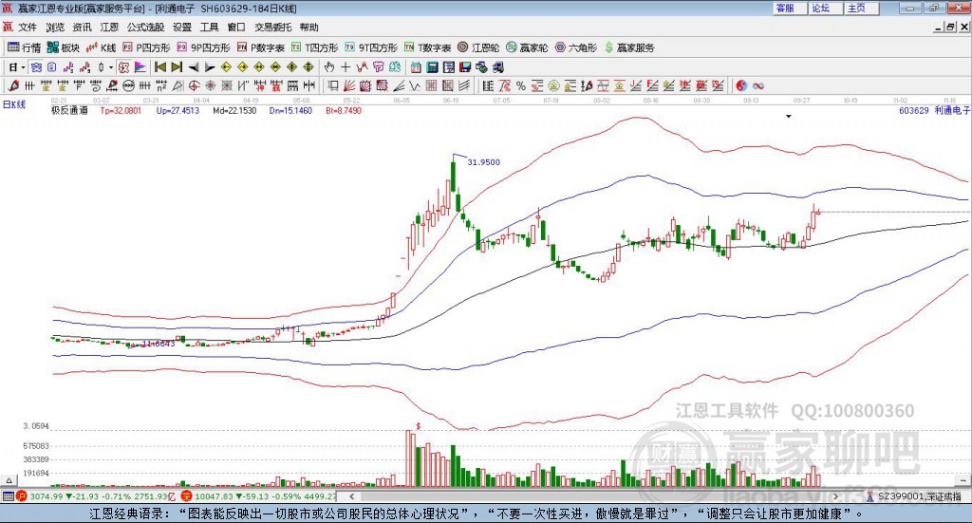Click the 极反通道 indicator label
This screenshot has width=972, height=523.
pyautogui.click(x=69, y=110)
